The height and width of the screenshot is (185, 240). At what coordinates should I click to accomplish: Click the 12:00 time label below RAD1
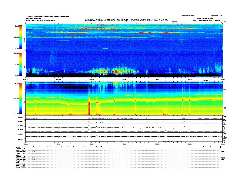click(124, 80)
